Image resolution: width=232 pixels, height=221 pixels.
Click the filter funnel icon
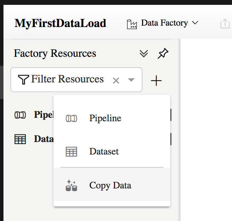[x=23, y=80]
